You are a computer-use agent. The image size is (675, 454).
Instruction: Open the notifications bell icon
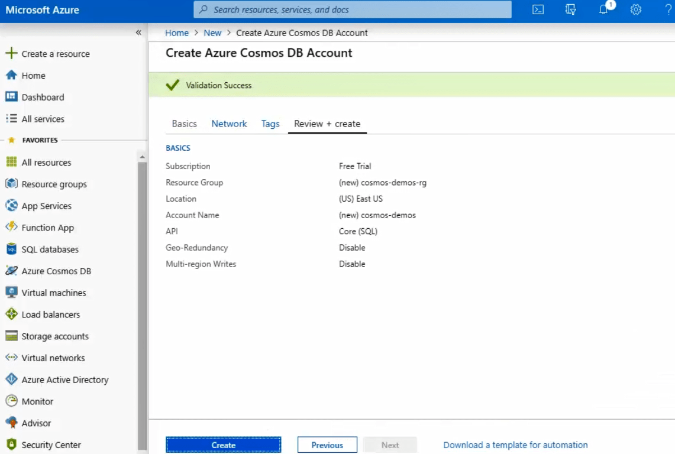click(603, 9)
